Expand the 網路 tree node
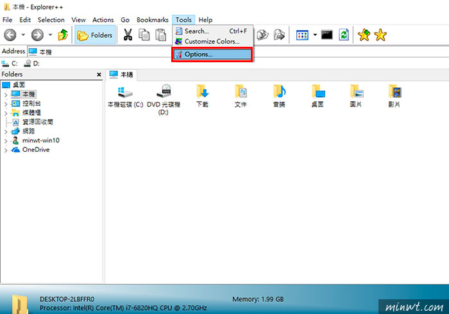The image size is (449, 314). [6, 131]
